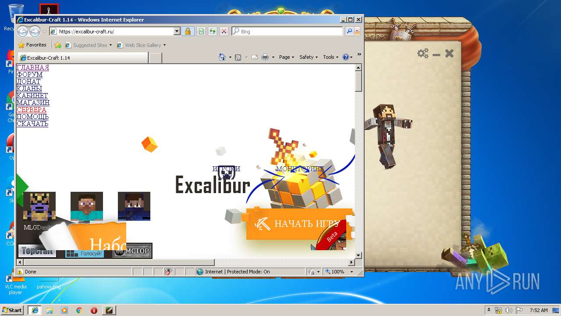Open the Home button dropdown arrow
The image size is (561, 316).
click(x=230, y=57)
